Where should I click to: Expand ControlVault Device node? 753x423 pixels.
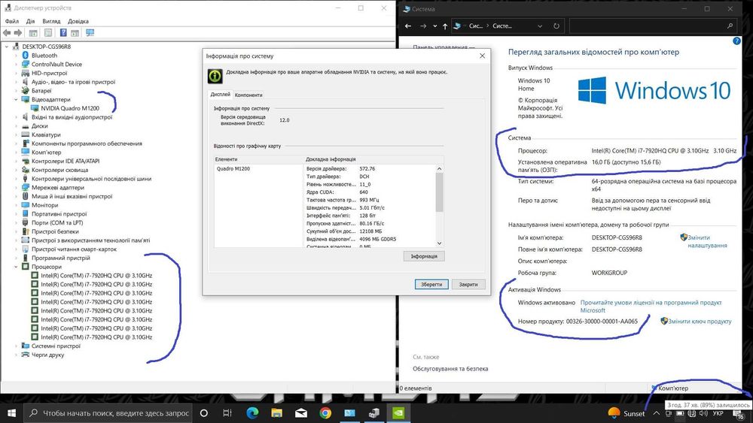[16, 64]
